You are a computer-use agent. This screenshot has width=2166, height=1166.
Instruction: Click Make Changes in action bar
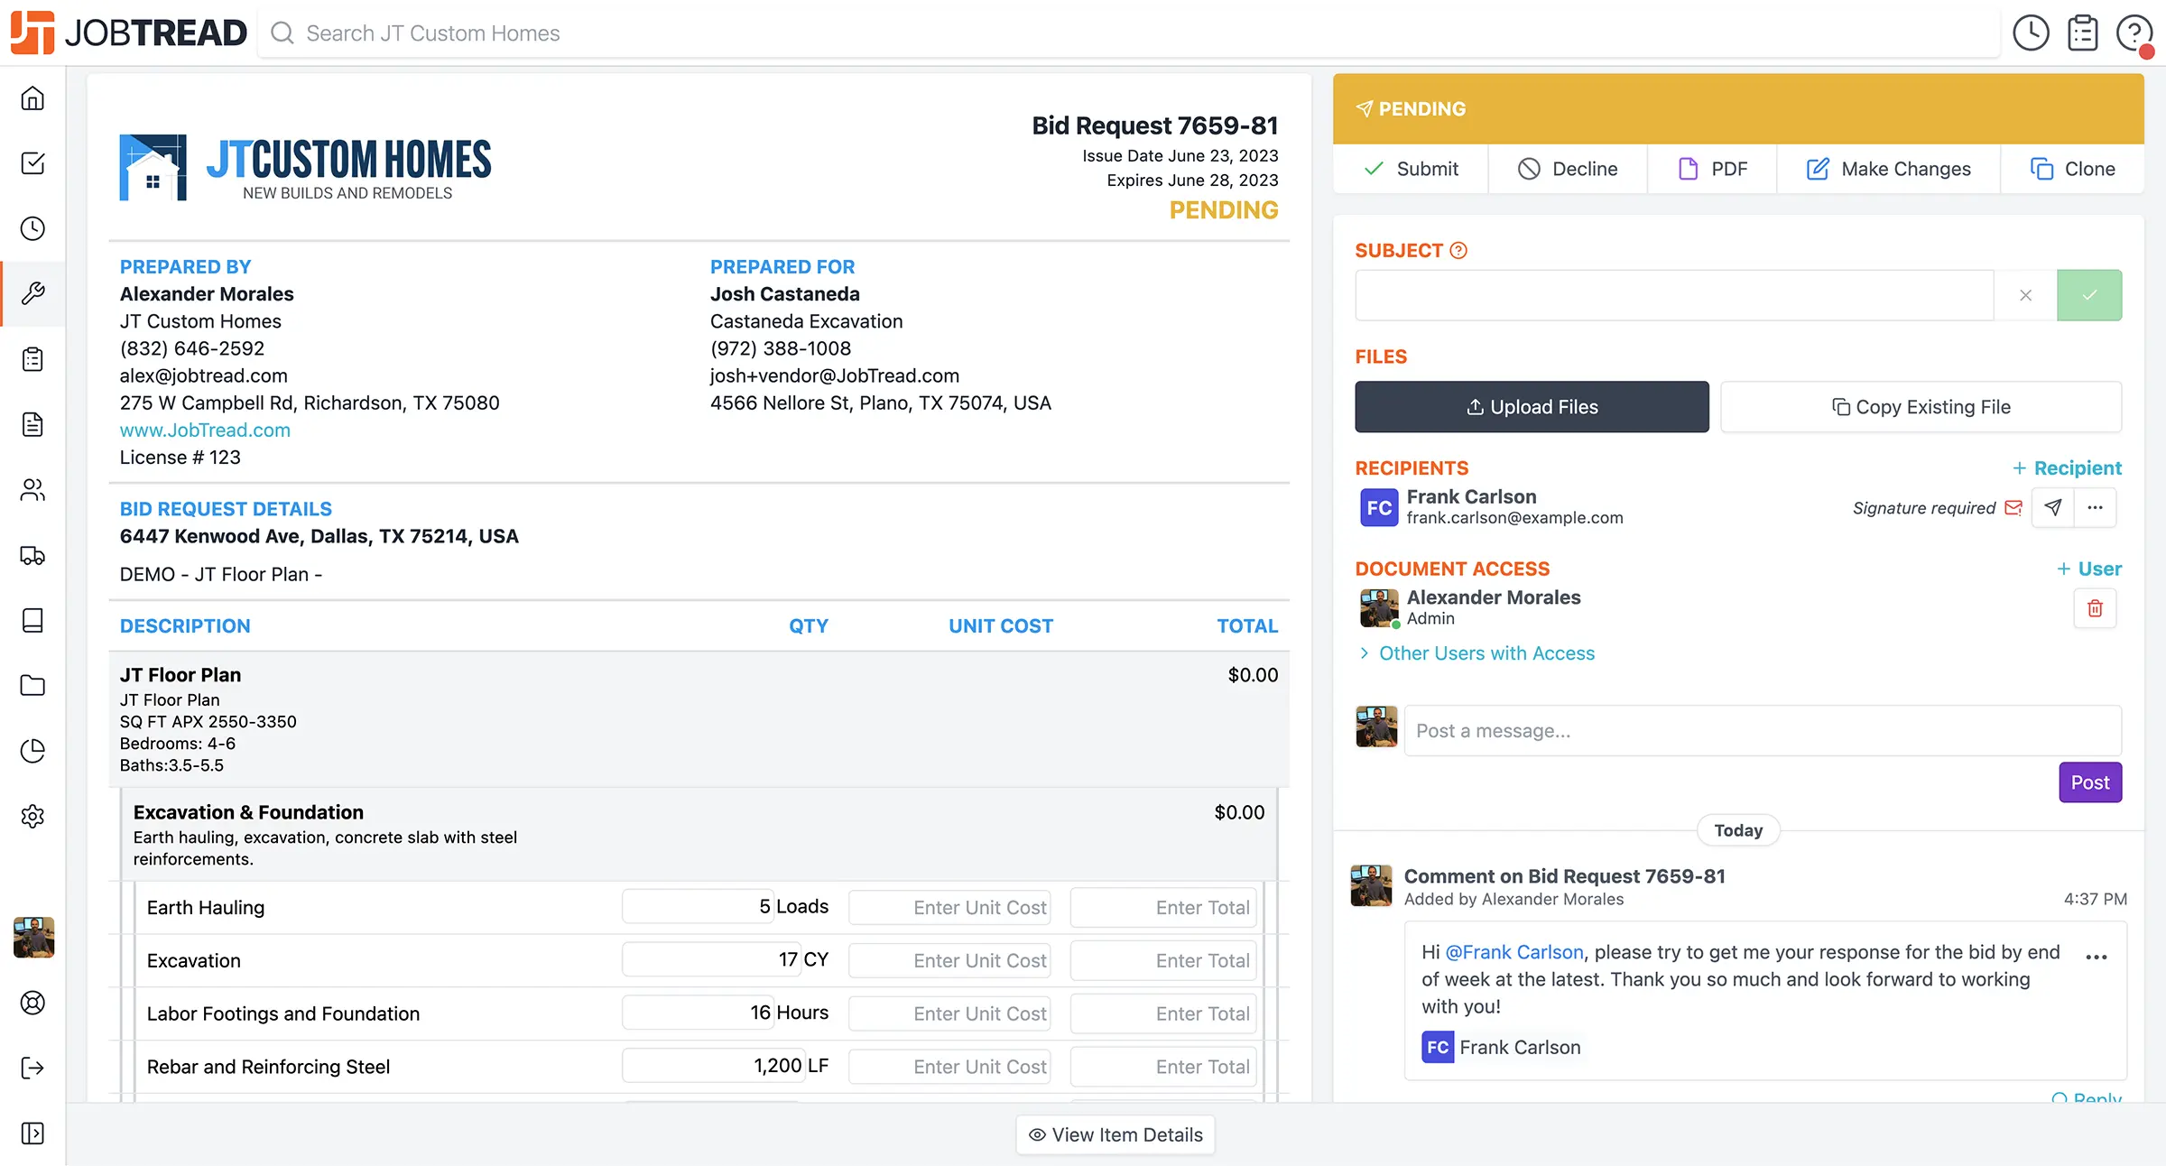coord(1888,169)
